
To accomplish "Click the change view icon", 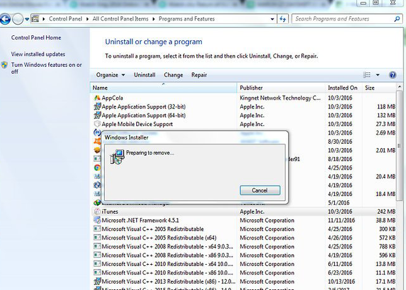I will pos(367,75).
